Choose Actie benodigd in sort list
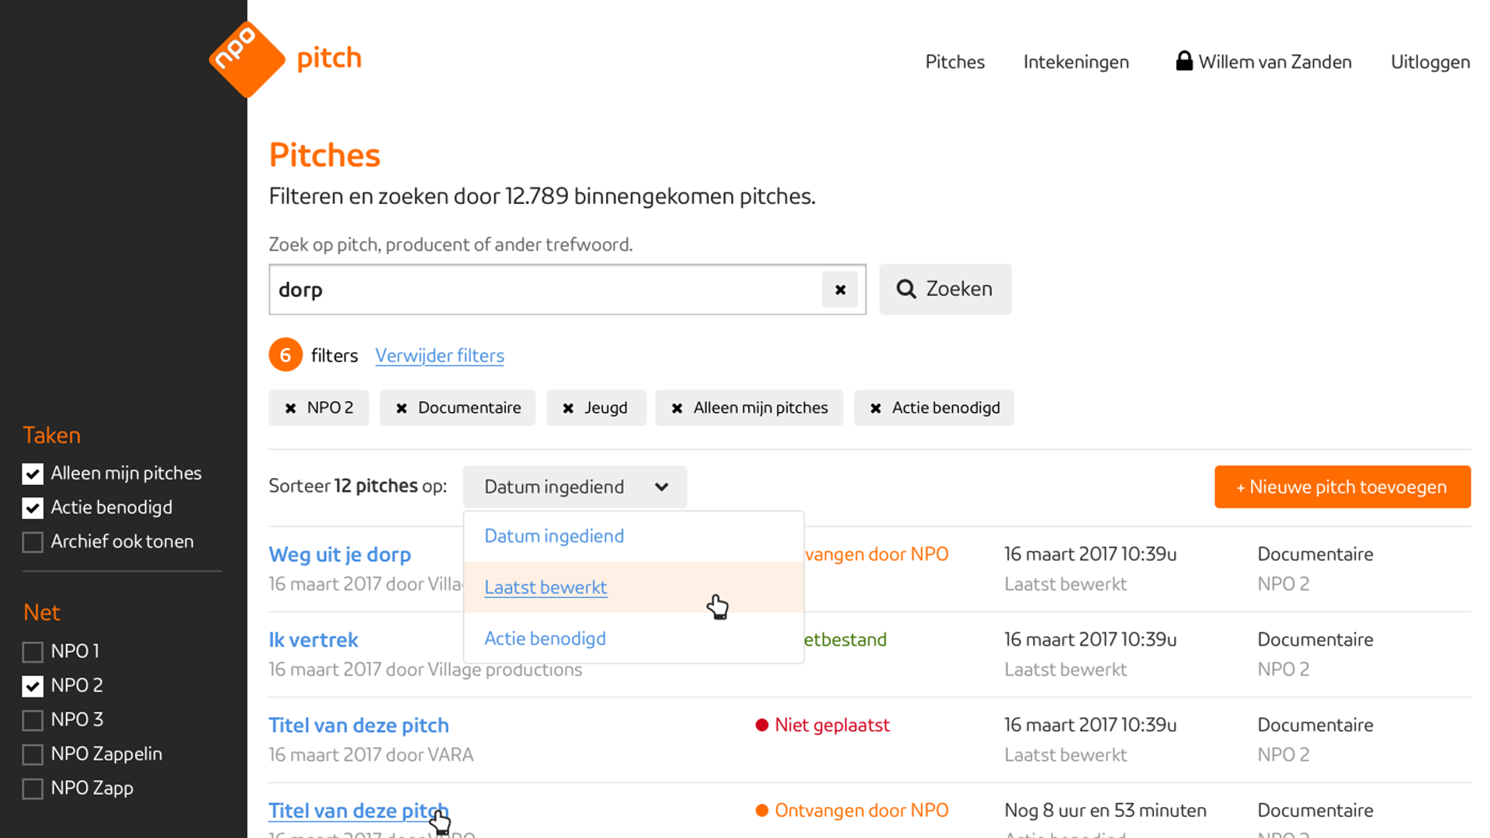This screenshot has height=838, width=1490. point(545,639)
